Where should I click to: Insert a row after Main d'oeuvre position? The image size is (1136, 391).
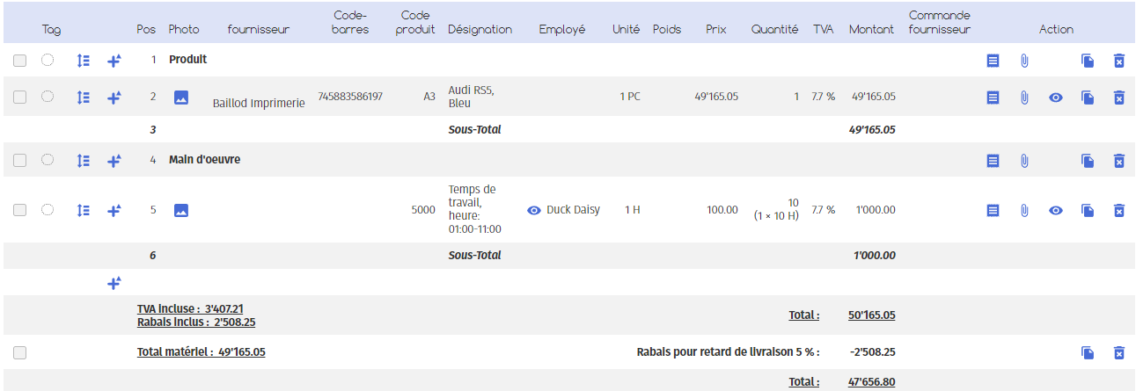114,161
